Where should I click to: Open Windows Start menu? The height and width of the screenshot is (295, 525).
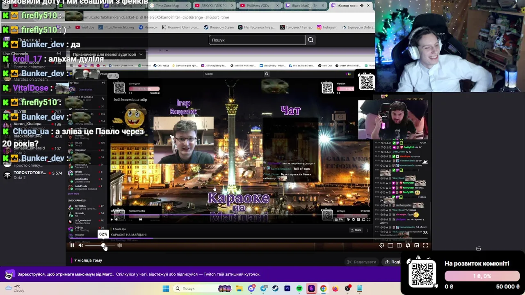click(166, 288)
